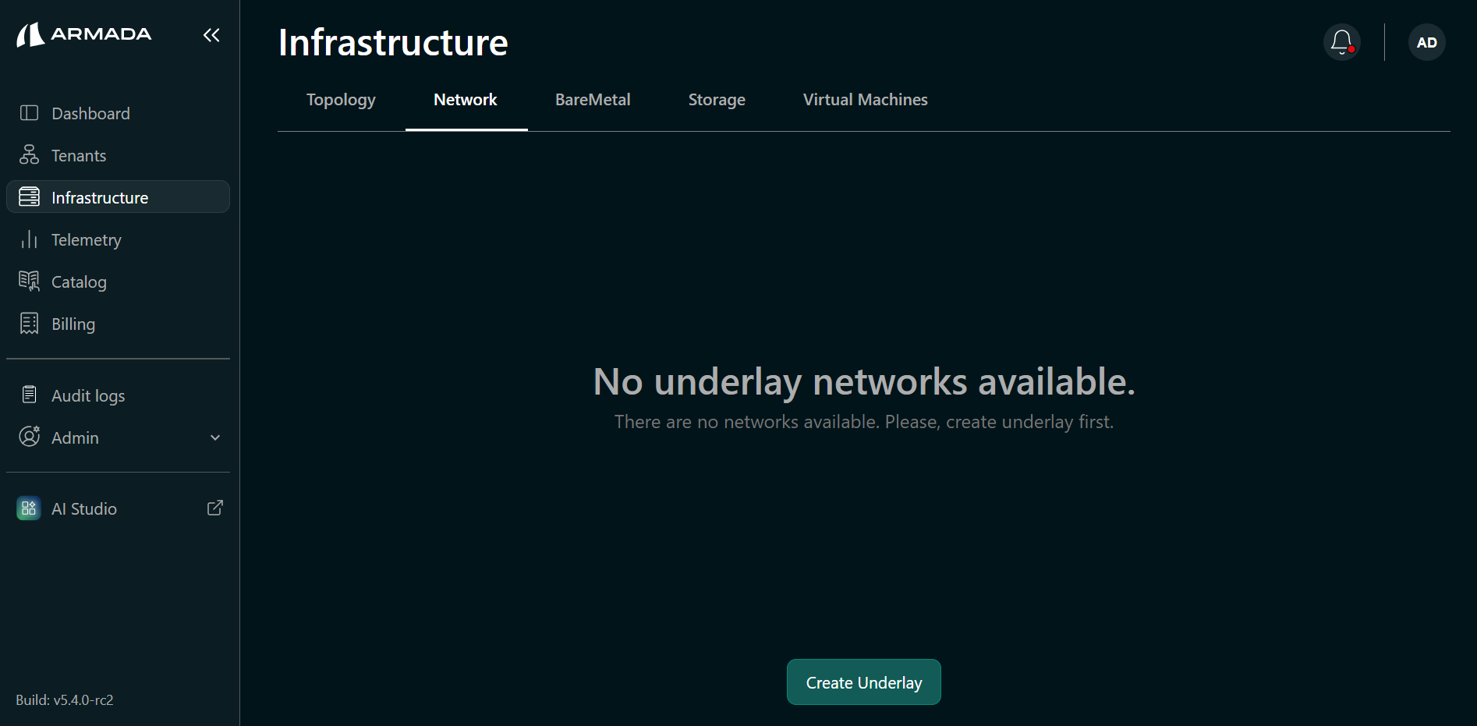Open AI Studio external link icon
Screen dimensions: 1477x726
(215, 508)
